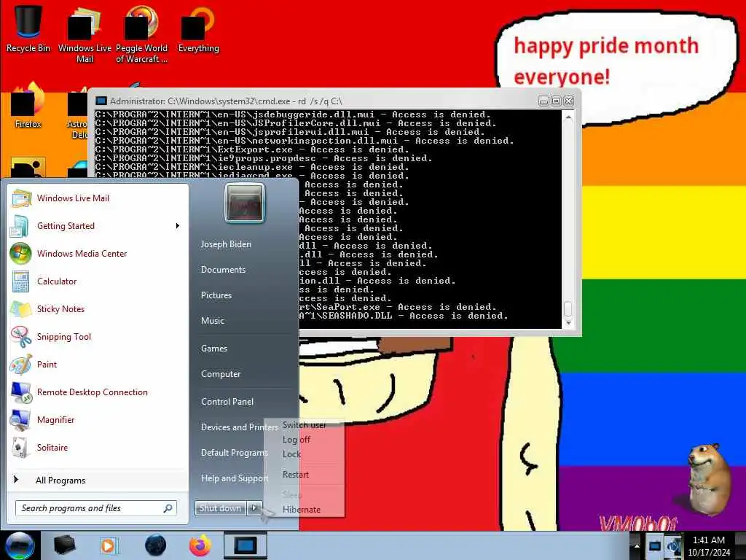Open the Recycle Bin desktop icon
746x560 pixels.
[28, 29]
